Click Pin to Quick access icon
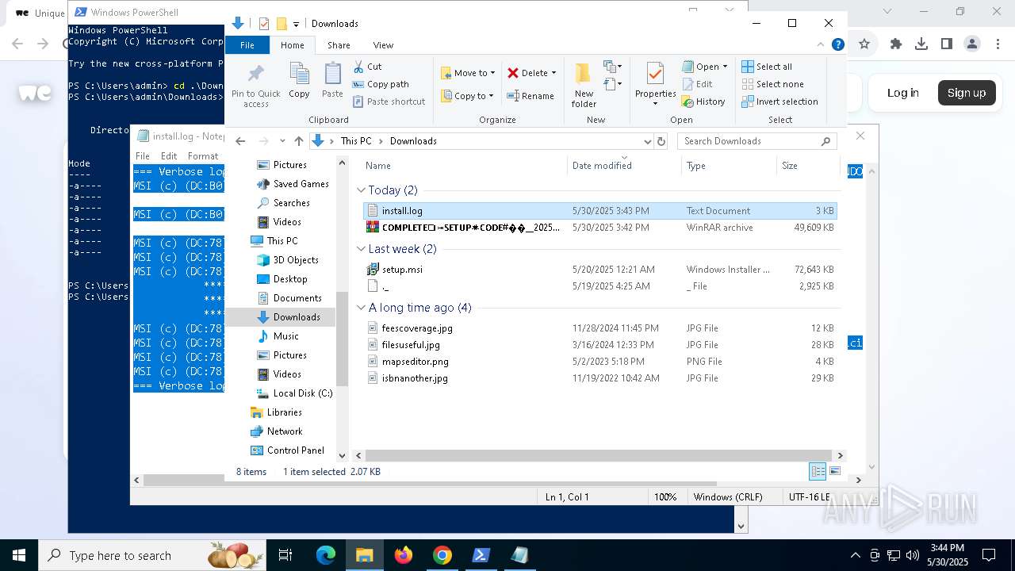This screenshot has width=1015, height=571. (x=255, y=86)
